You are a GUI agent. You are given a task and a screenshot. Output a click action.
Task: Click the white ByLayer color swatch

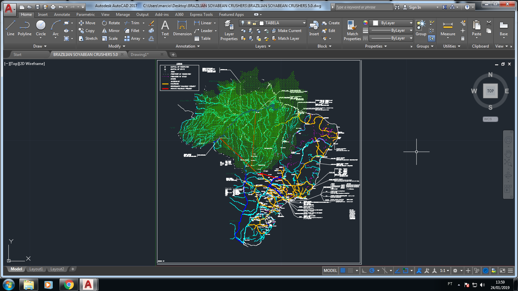pos(376,23)
